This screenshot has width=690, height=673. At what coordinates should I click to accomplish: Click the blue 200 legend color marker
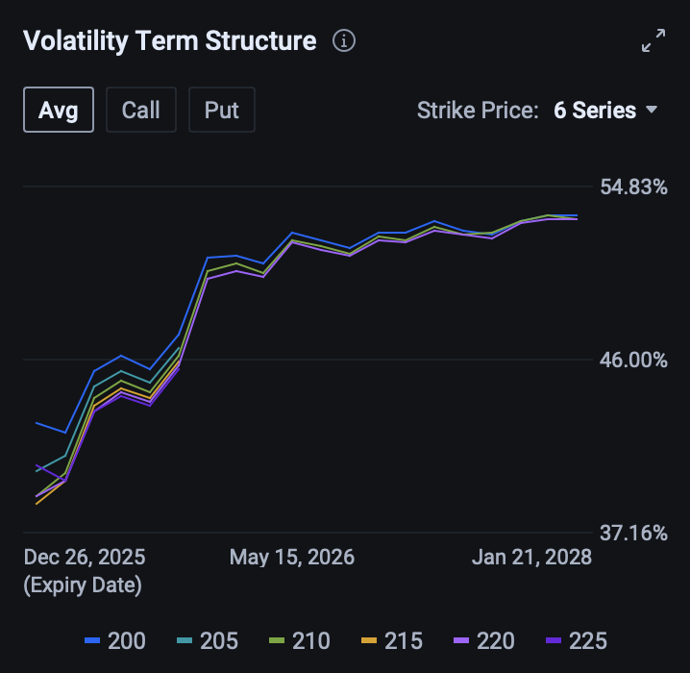[92, 641]
